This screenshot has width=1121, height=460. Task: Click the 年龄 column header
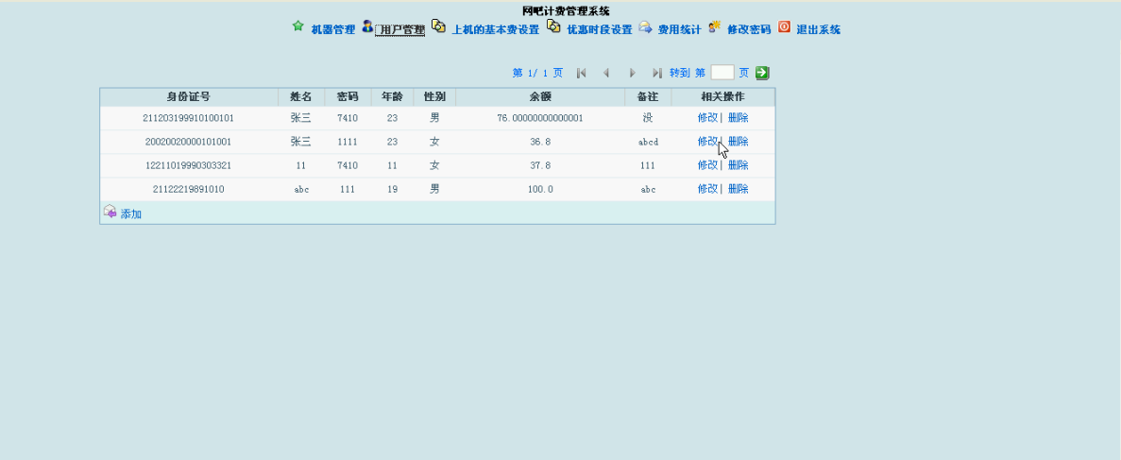(392, 96)
